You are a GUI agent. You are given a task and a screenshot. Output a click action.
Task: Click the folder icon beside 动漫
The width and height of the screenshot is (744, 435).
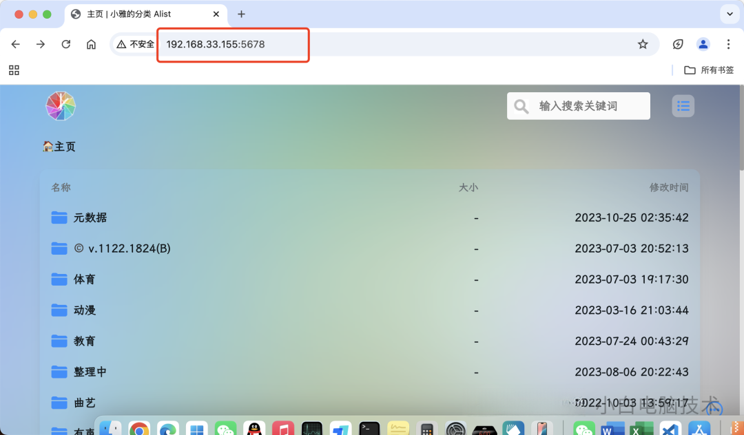[x=59, y=310]
